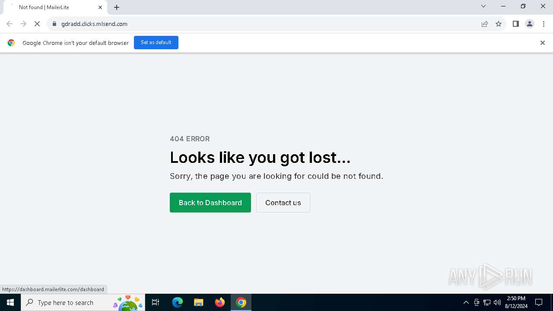
Task: Set Chrome as default browser
Action: coord(156,42)
